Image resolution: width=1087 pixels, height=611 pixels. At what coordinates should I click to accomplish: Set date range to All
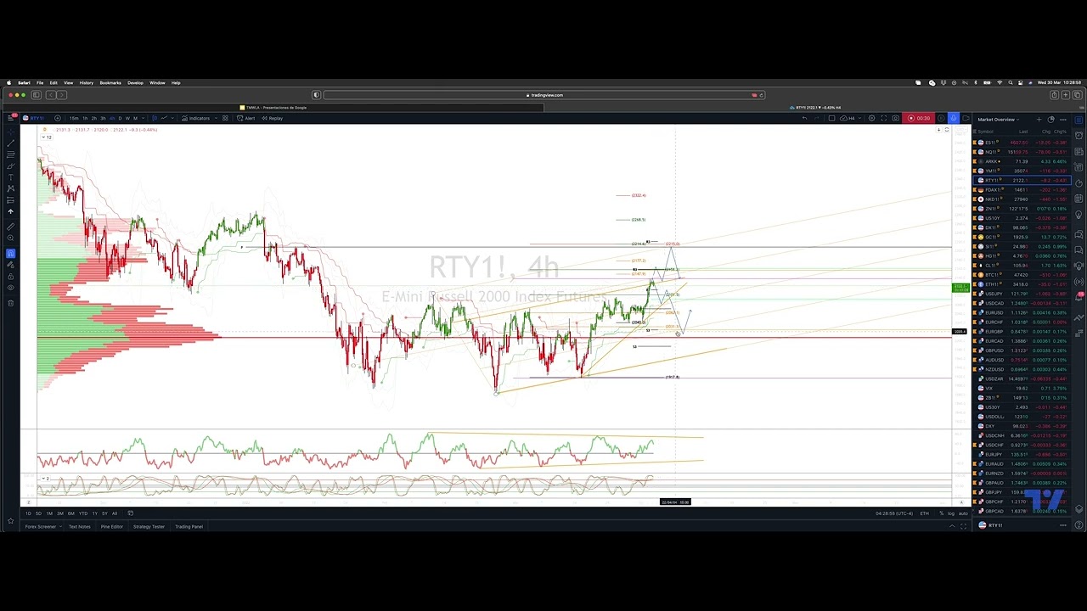tap(115, 513)
